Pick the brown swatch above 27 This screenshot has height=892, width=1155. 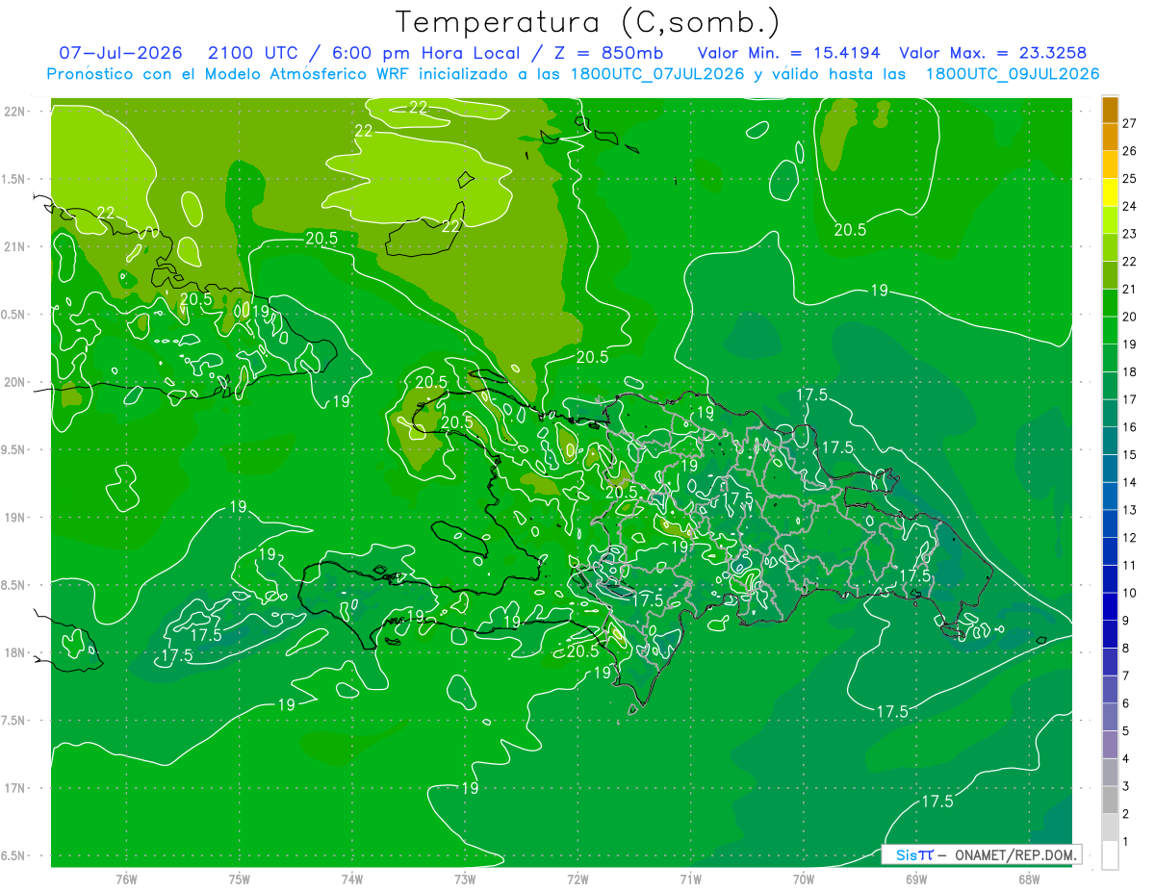(x=1110, y=110)
